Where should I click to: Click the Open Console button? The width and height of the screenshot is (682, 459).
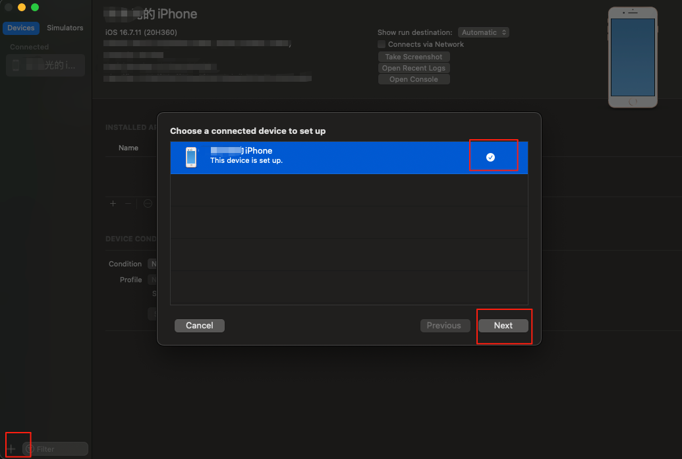(x=414, y=79)
